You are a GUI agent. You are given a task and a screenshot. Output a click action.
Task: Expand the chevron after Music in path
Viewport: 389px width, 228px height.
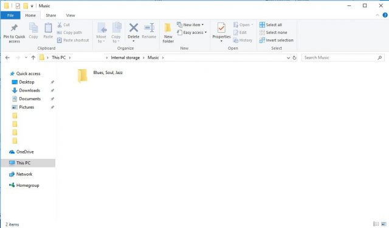163,58
